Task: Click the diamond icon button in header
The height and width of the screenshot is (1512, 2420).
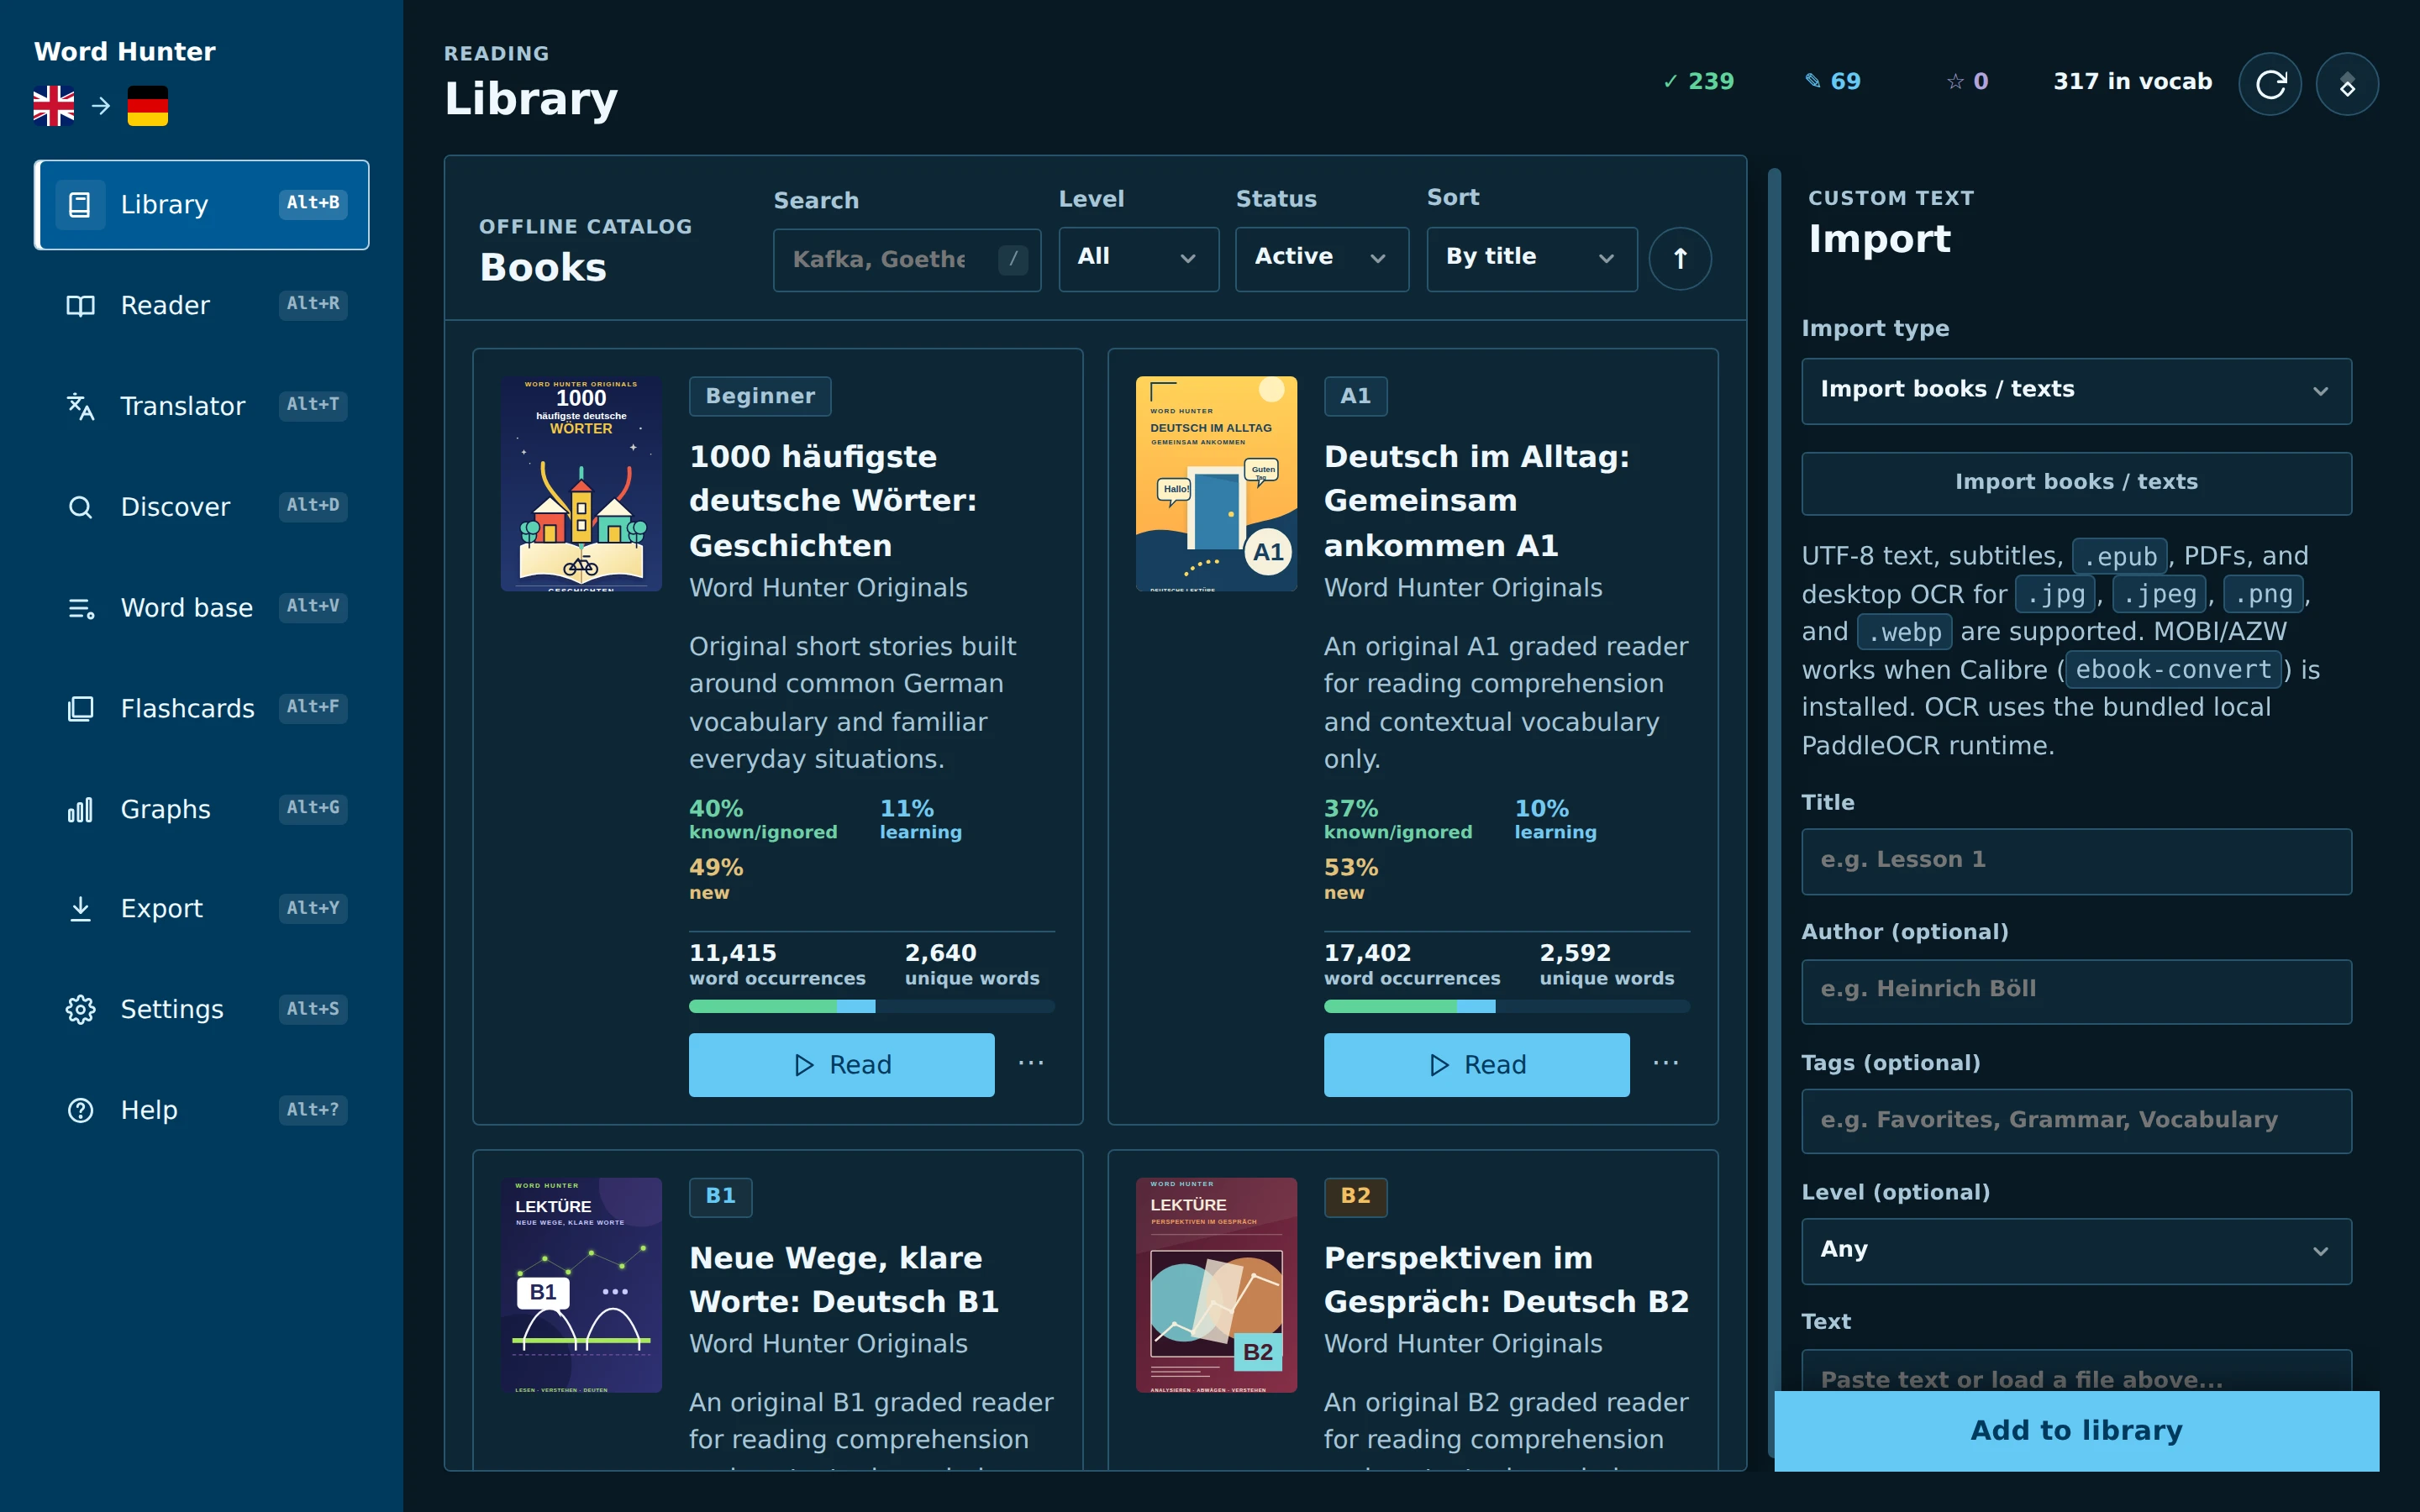Action: click(2347, 83)
